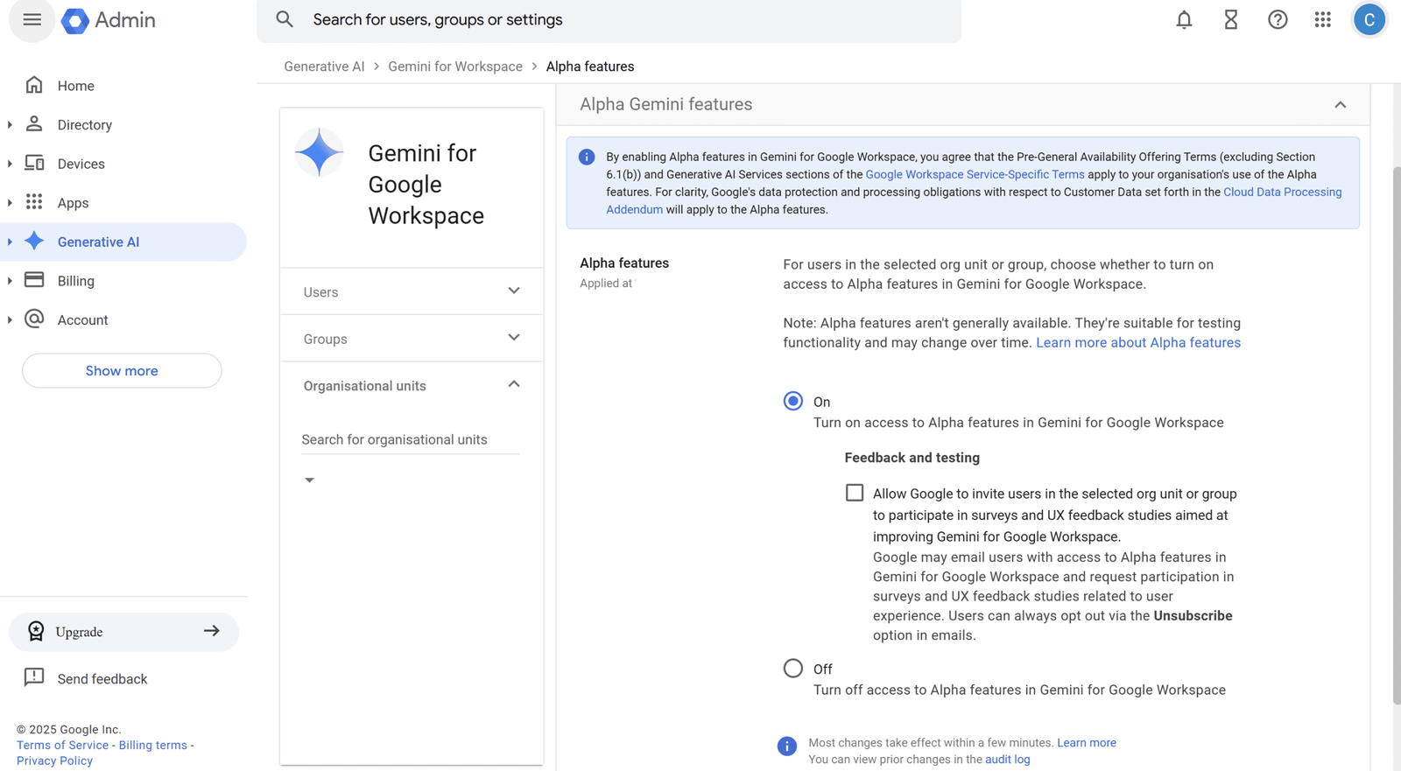Open Account menu item
This screenshot has width=1401, height=771.
[x=83, y=319]
